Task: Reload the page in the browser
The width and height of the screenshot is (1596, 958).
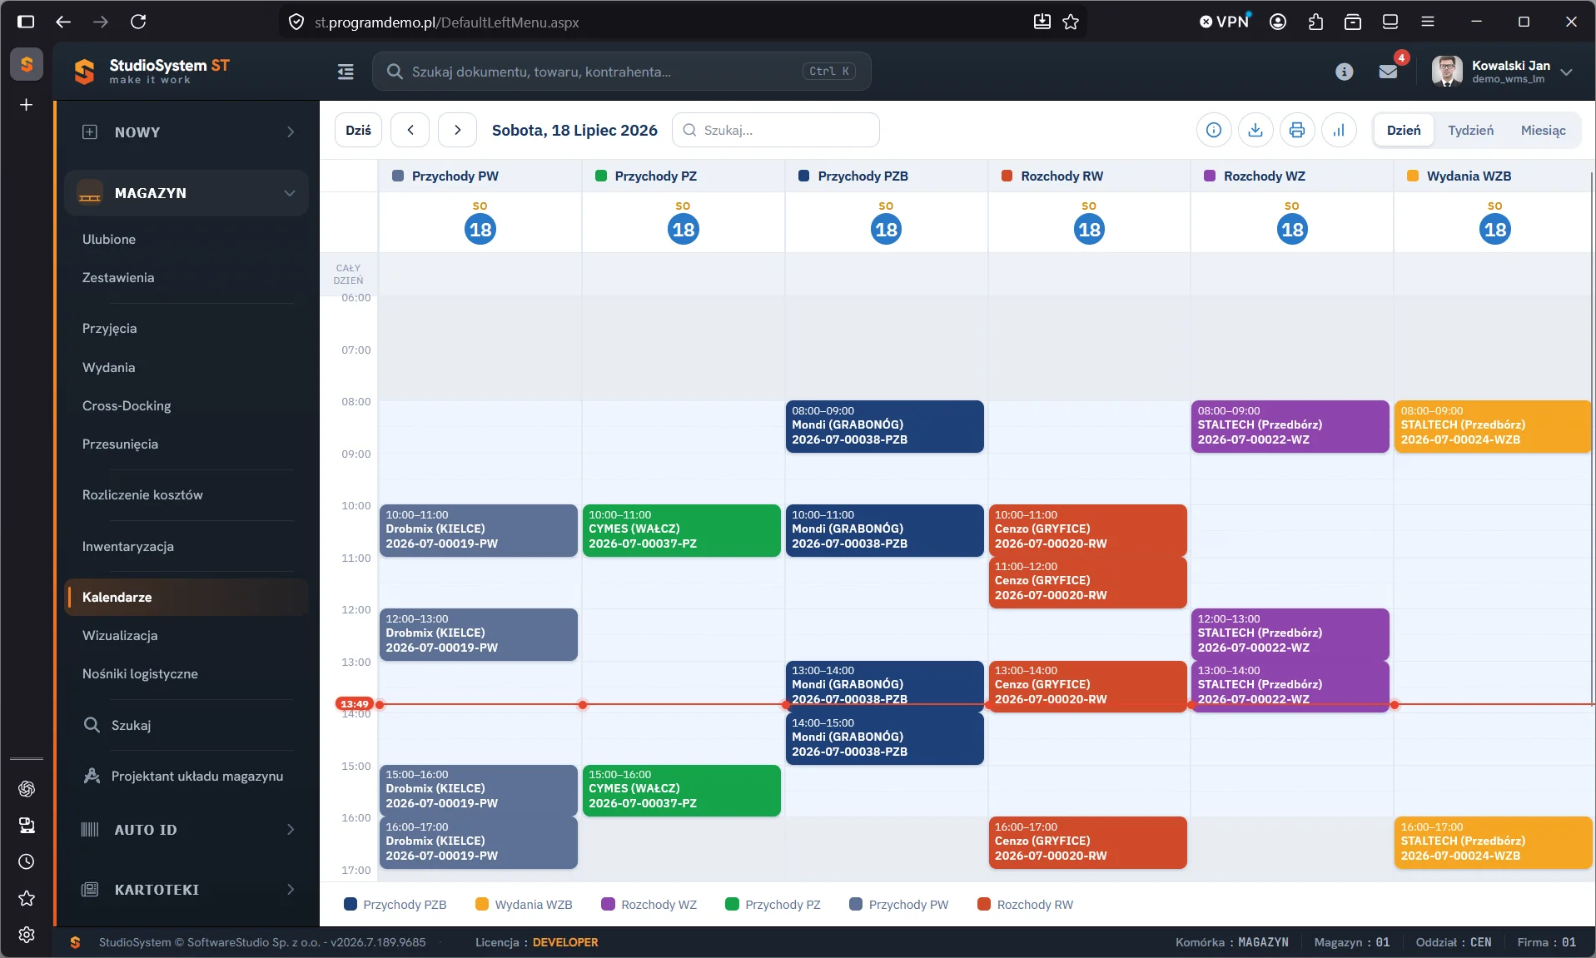Action: (x=138, y=22)
